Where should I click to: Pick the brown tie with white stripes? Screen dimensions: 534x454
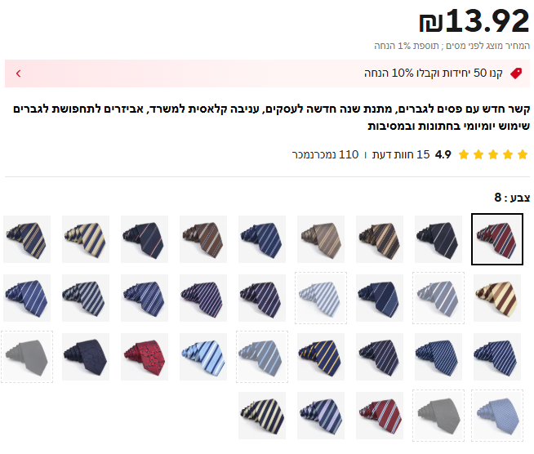(203, 239)
